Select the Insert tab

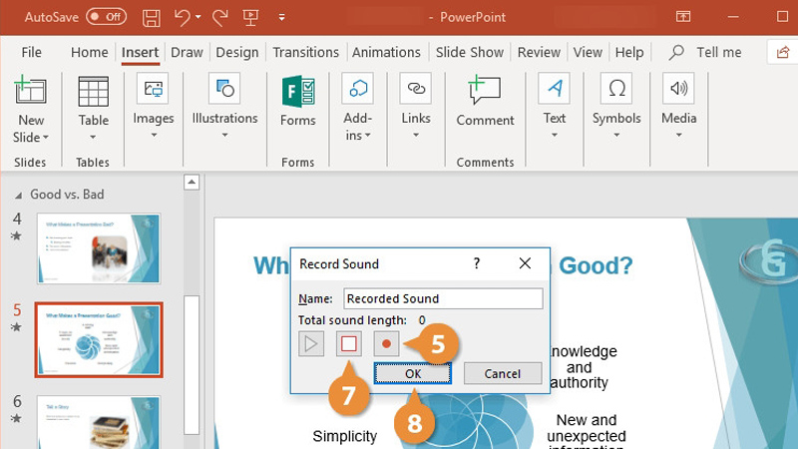(140, 53)
